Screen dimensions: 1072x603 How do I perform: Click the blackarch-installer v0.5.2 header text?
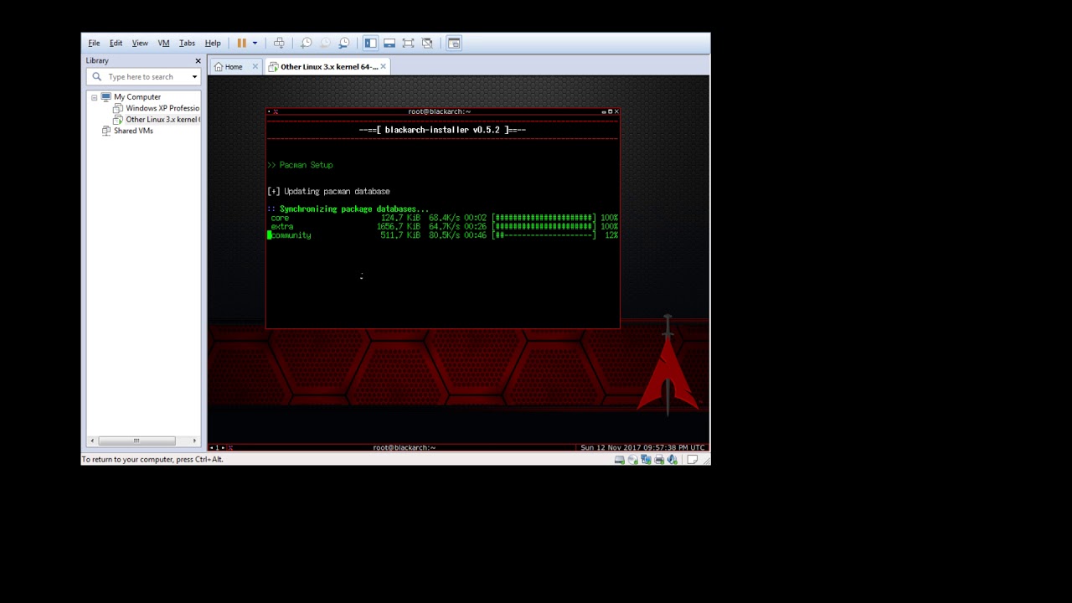442,130
